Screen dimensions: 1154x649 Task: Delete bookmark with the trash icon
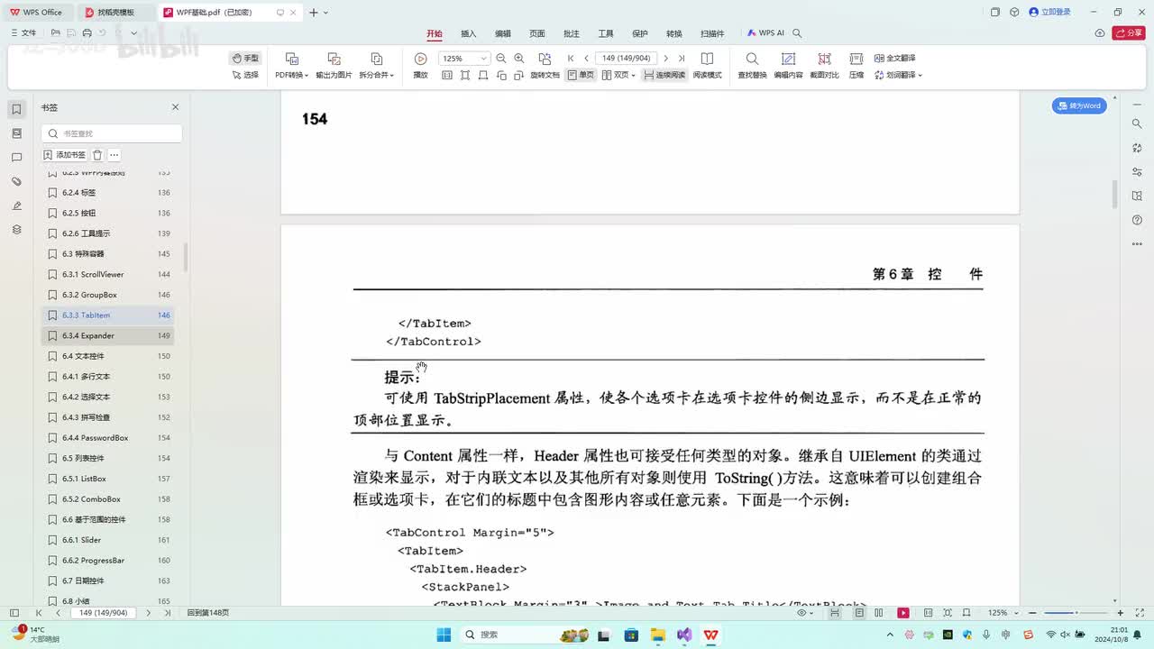pyautogui.click(x=97, y=155)
